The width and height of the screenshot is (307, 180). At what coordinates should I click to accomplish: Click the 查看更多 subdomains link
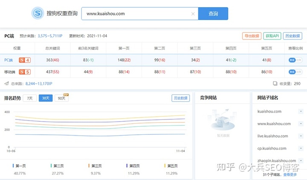[x=290, y=174]
